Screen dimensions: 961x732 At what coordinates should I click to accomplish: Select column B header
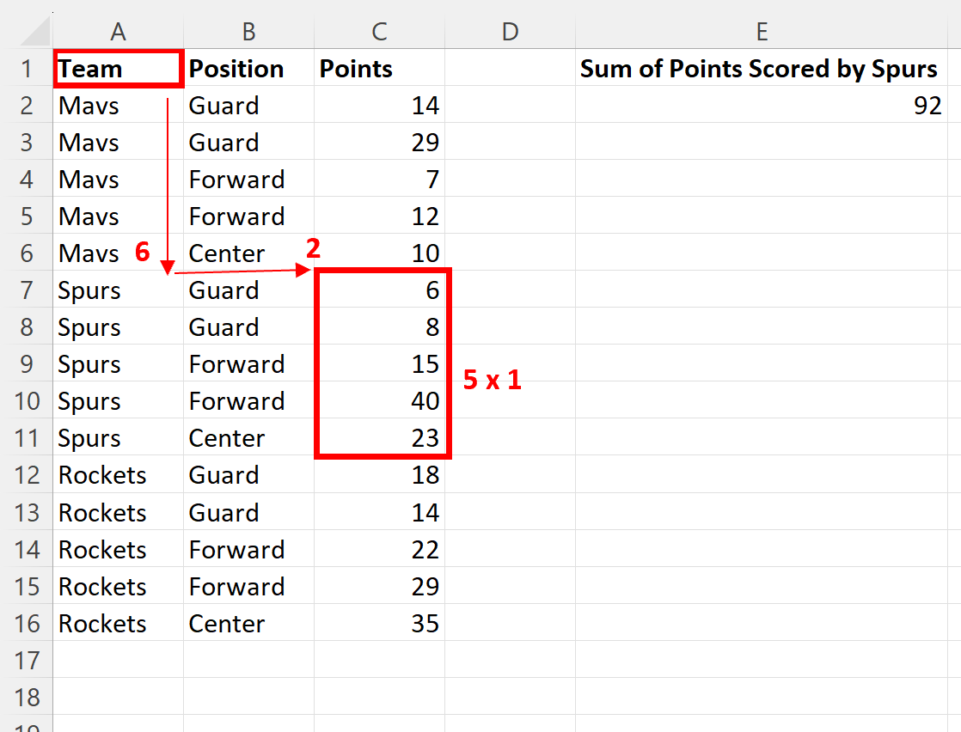[248, 32]
